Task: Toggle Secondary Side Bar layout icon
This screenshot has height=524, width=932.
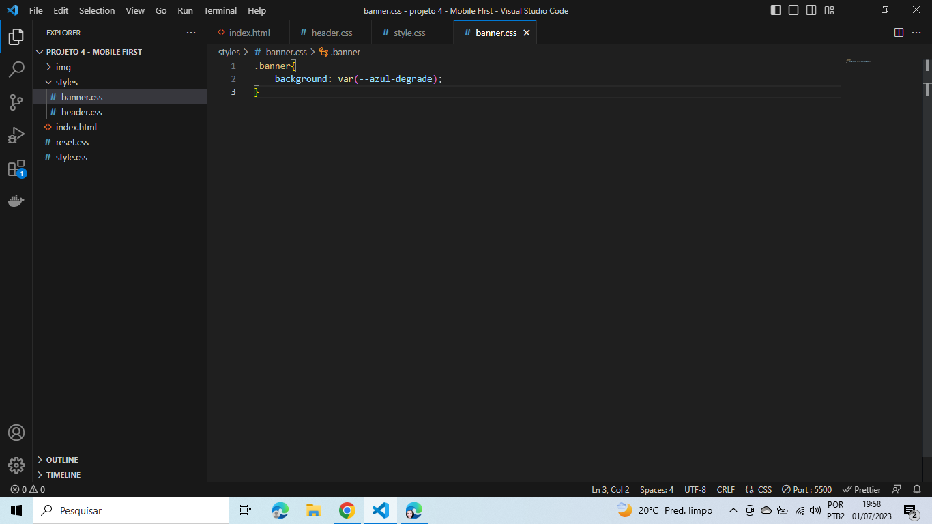Action: coord(811,10)
